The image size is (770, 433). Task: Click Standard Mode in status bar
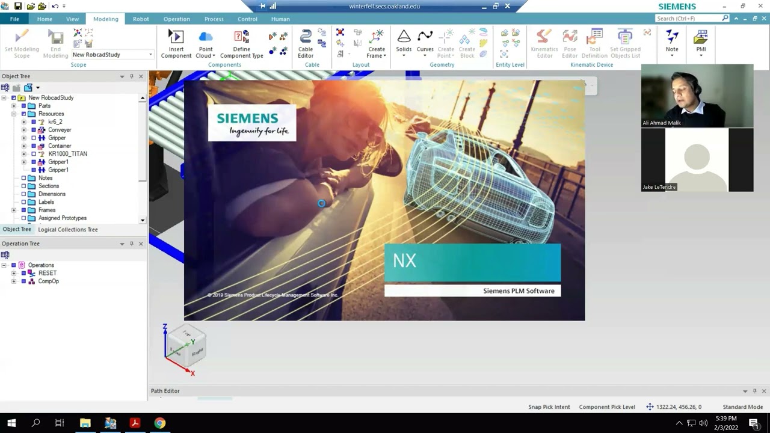click(743, 407)
